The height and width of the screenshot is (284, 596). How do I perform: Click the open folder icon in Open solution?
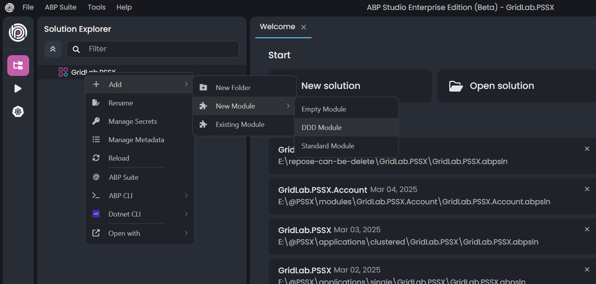(x=456, y=86)
